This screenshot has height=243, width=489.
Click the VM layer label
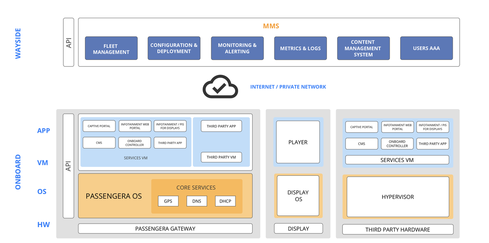tap(43, 162)
